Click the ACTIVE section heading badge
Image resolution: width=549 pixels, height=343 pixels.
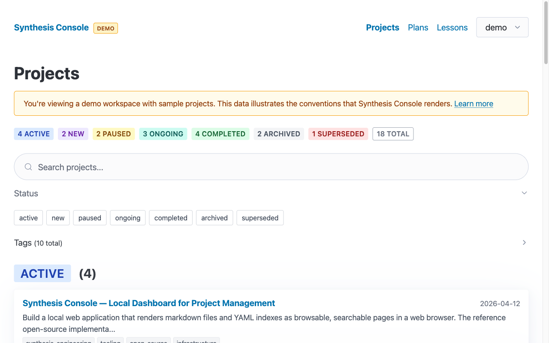(x=42, y=273)
